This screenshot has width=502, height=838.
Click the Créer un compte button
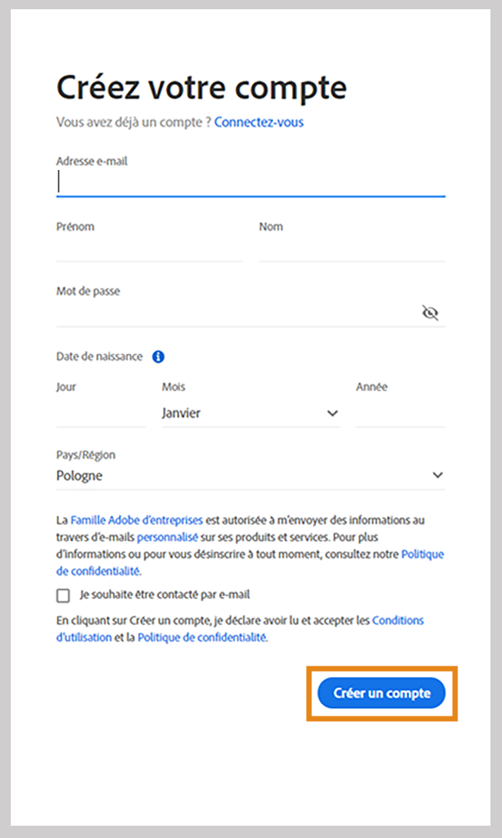[381, 693]
